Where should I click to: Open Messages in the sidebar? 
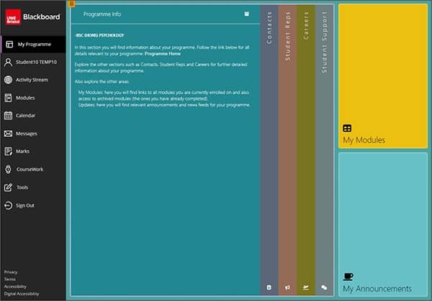coord(33,134)
